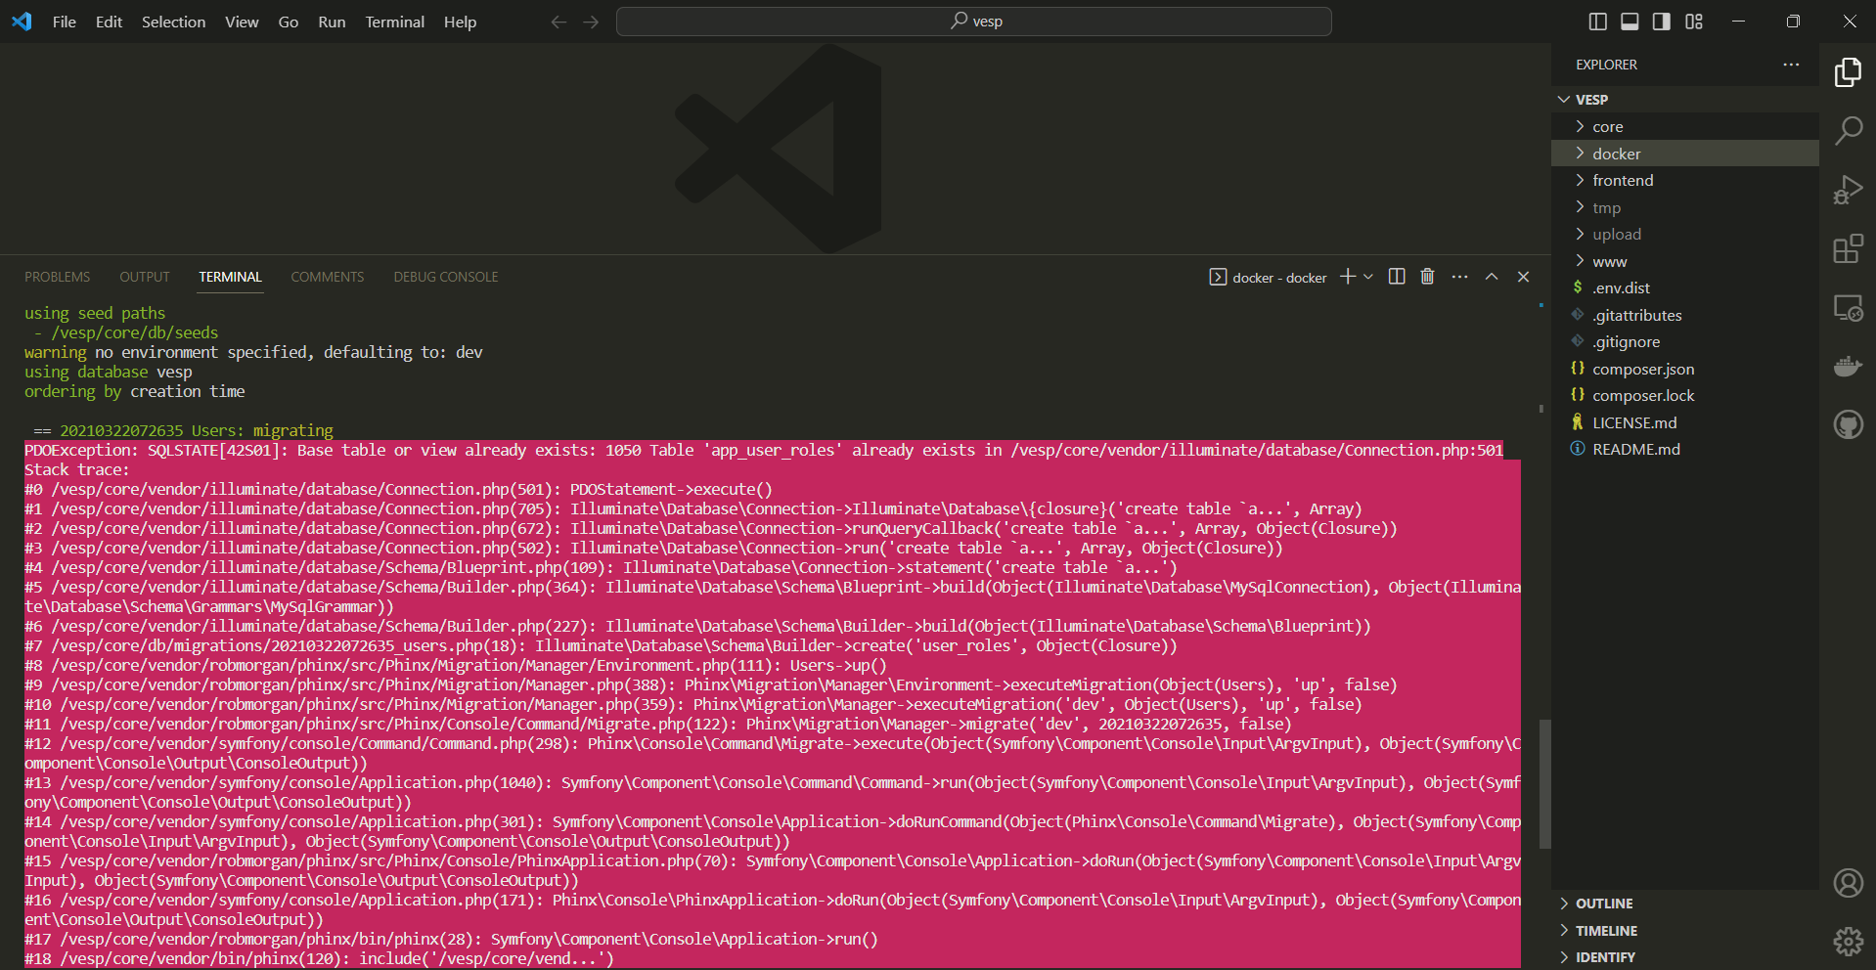Go forward with the right arrow
The image size is (1876, 970).
point(591,22)
